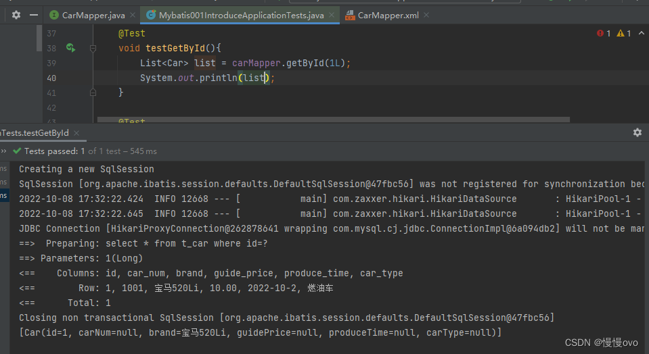Open run panel settings gear
This screenshot has height=354, width=649.
pyautogui.click(x=637, y=132)
